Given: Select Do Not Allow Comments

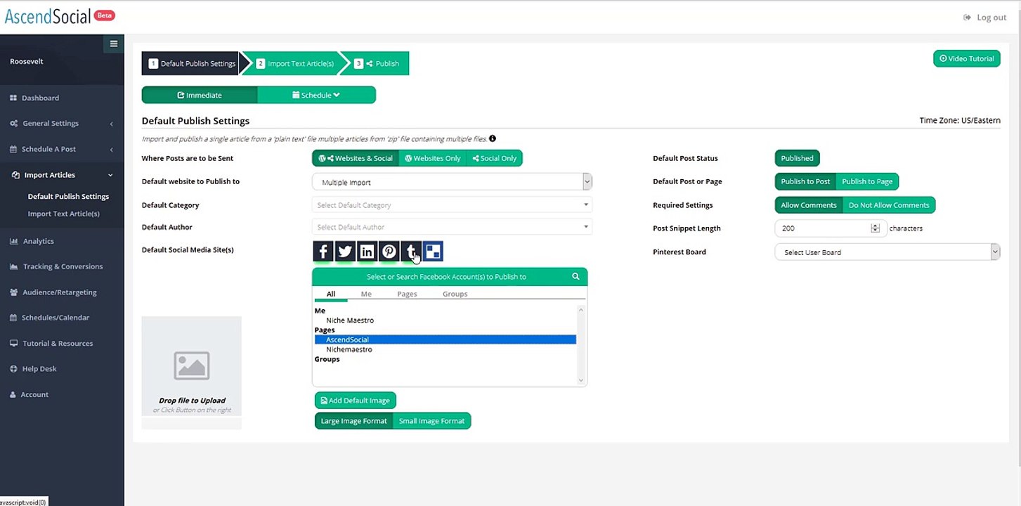Looking at the screenshot, I should (889, 205).
